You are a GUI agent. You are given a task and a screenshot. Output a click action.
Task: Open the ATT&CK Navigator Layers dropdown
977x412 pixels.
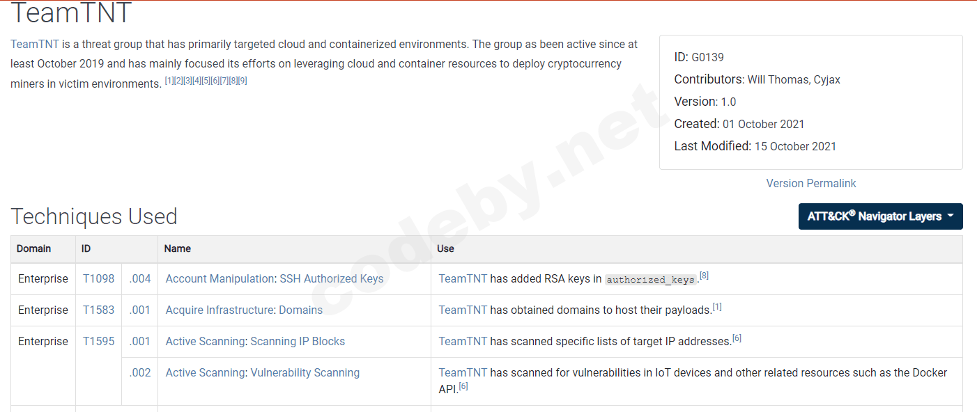point(880,216)
